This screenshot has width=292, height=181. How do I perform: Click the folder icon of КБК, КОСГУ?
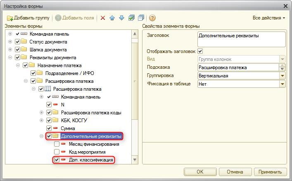(55, 120)
